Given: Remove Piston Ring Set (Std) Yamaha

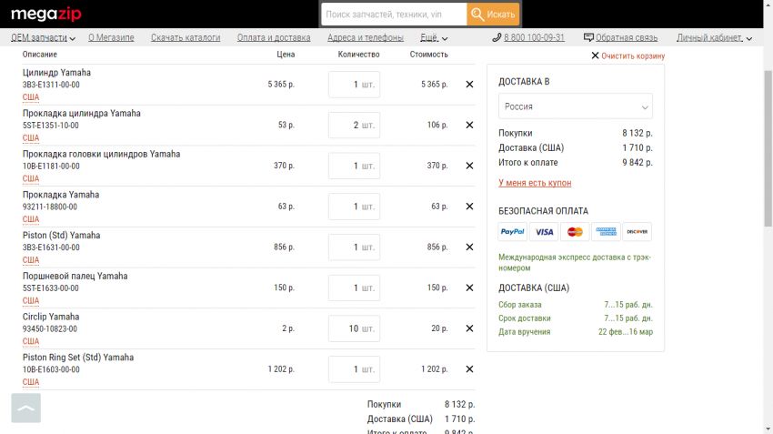Looking at the screenshot, I should [x=469, y=369].
